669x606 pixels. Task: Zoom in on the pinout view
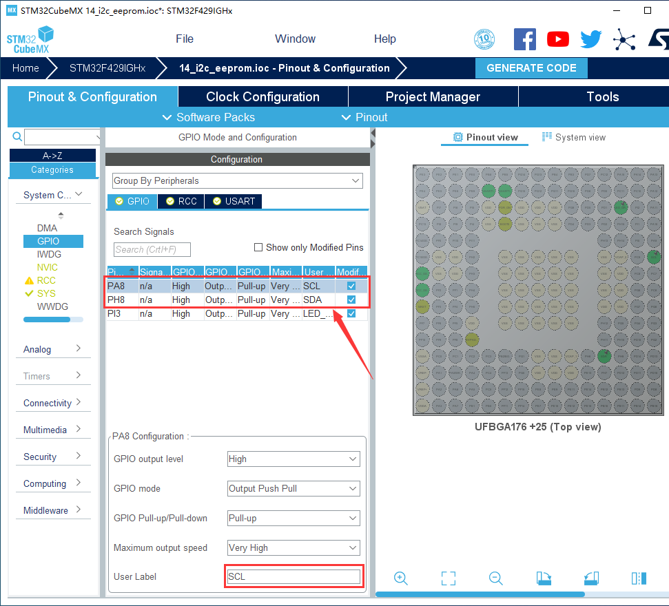pos(401,578)
